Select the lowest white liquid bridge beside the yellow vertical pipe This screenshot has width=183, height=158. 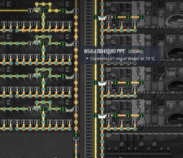(102, 116)
